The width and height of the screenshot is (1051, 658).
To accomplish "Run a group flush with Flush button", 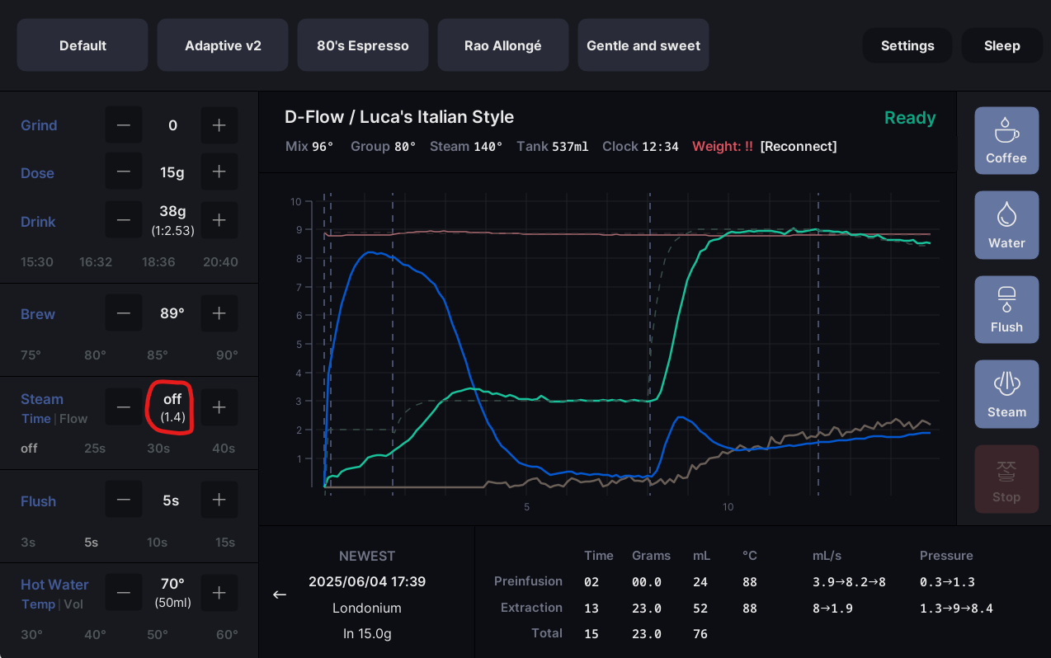I will [1006, 309].
